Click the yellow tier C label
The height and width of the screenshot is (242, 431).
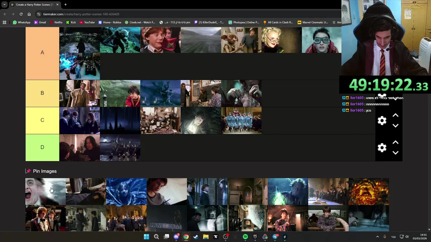42,120
